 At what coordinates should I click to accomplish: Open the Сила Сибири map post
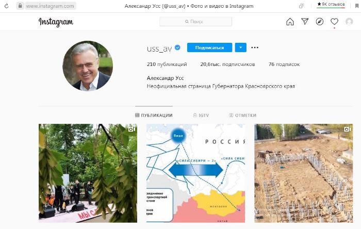click(195, 173)
